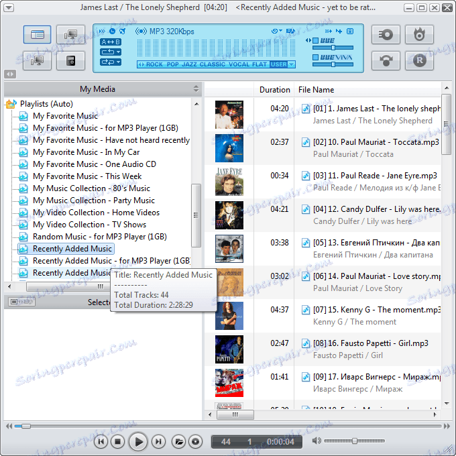This screenshot has height=456, width=456.
Task: Click the monitor and speaker view button
Action: coord(70,34)
